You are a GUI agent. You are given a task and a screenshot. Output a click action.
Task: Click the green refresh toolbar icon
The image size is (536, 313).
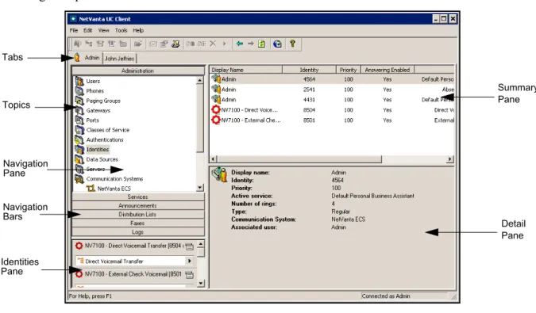(261, 44)
